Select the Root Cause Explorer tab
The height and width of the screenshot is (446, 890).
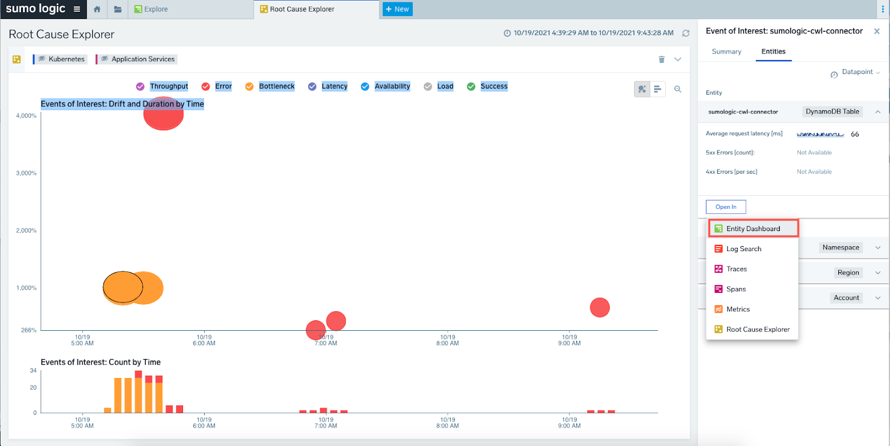tap(298, 9)
